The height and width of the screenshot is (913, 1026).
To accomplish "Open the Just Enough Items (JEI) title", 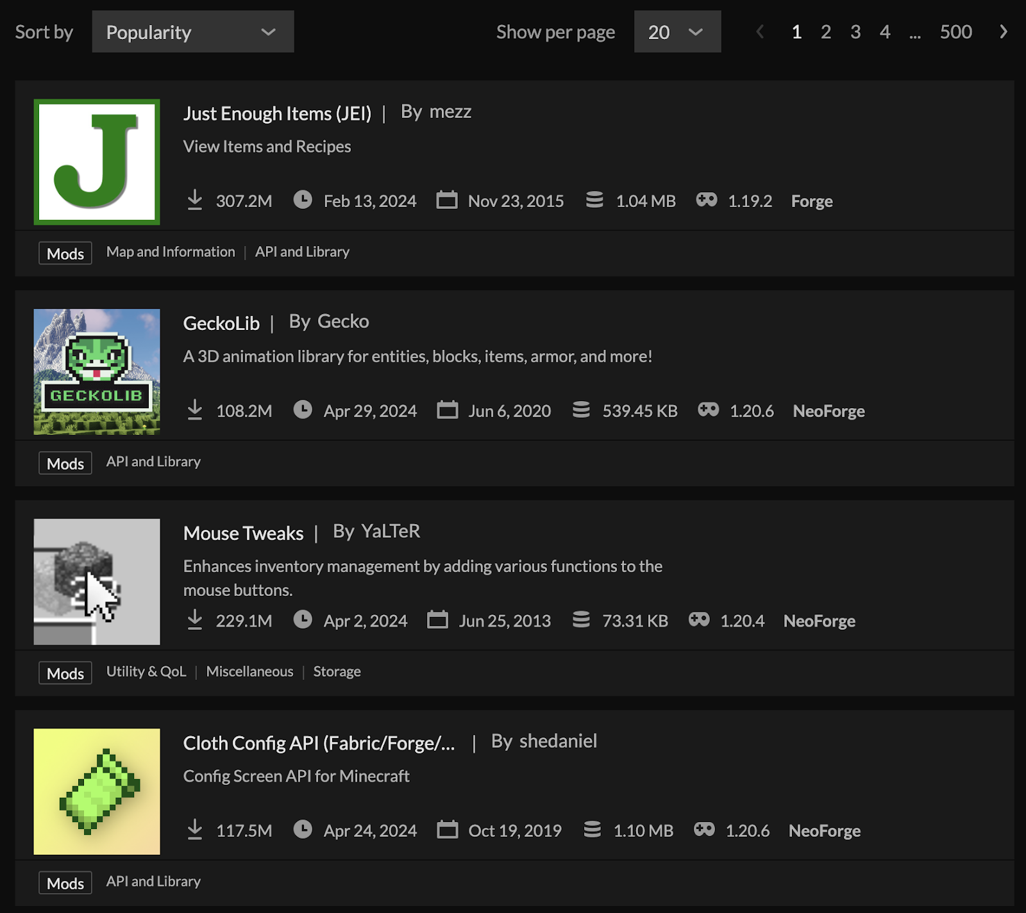I will pos(277,113).
